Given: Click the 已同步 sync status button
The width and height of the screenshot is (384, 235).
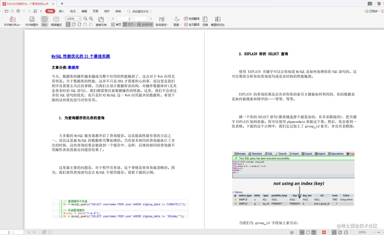Looking at the screenshot, I should click(373, 11).
